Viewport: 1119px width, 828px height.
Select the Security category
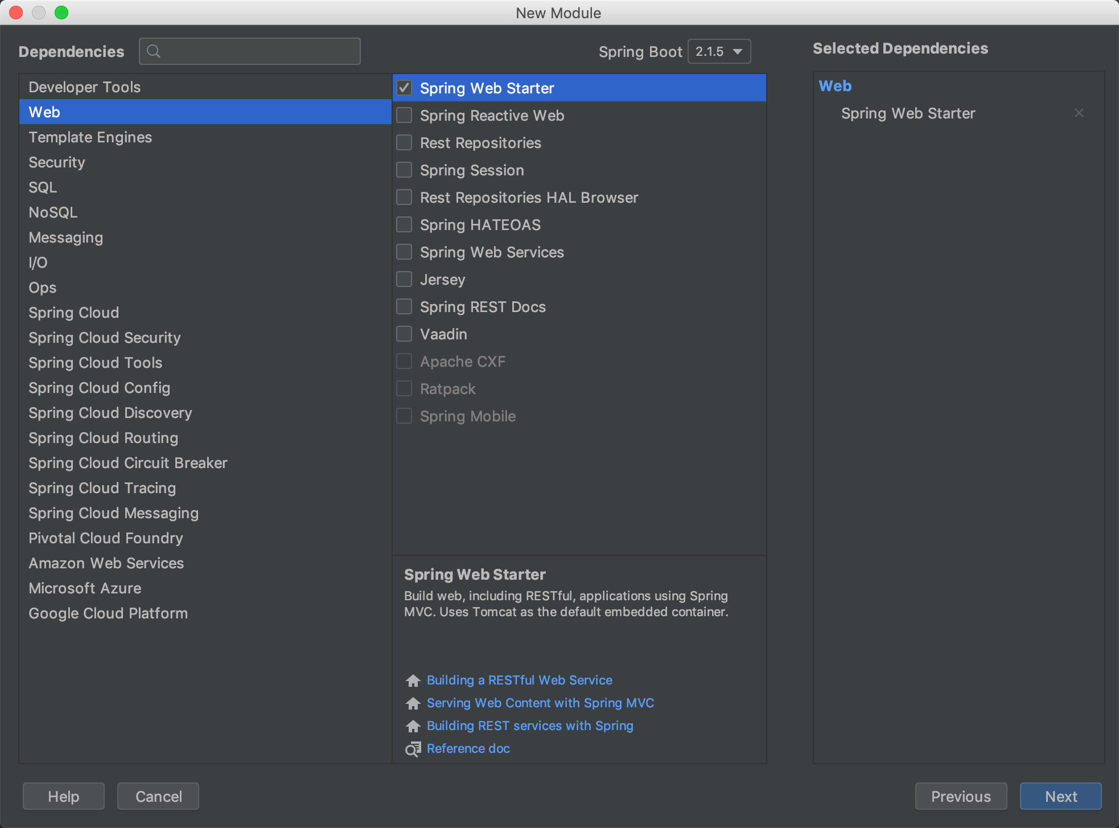point(57,162)
